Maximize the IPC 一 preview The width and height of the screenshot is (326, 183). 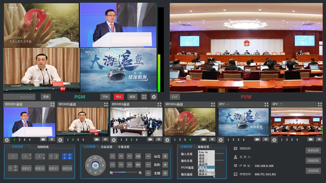point(266,104)
